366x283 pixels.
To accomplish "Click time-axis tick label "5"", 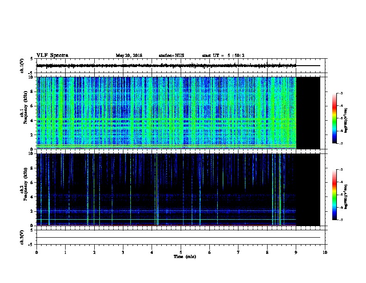I will tap(181, 252).
